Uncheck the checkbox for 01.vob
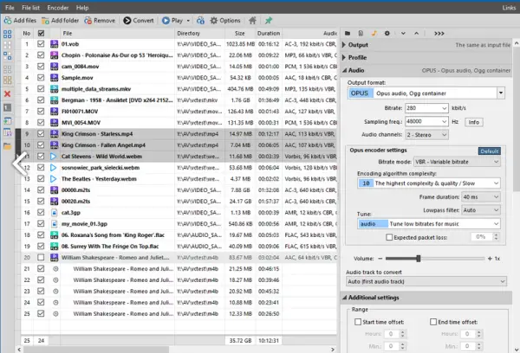The image size is (520, 353). click(41, 44)
